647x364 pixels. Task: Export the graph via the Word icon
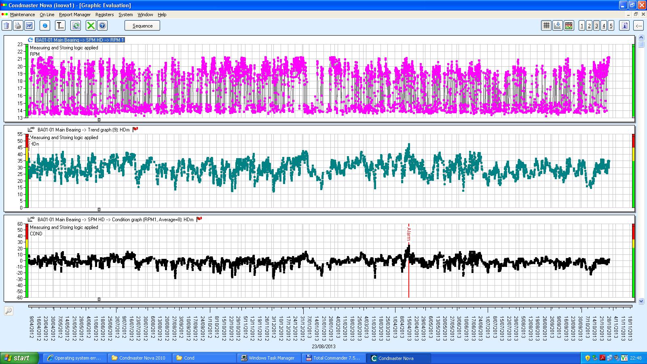(29, 26)
